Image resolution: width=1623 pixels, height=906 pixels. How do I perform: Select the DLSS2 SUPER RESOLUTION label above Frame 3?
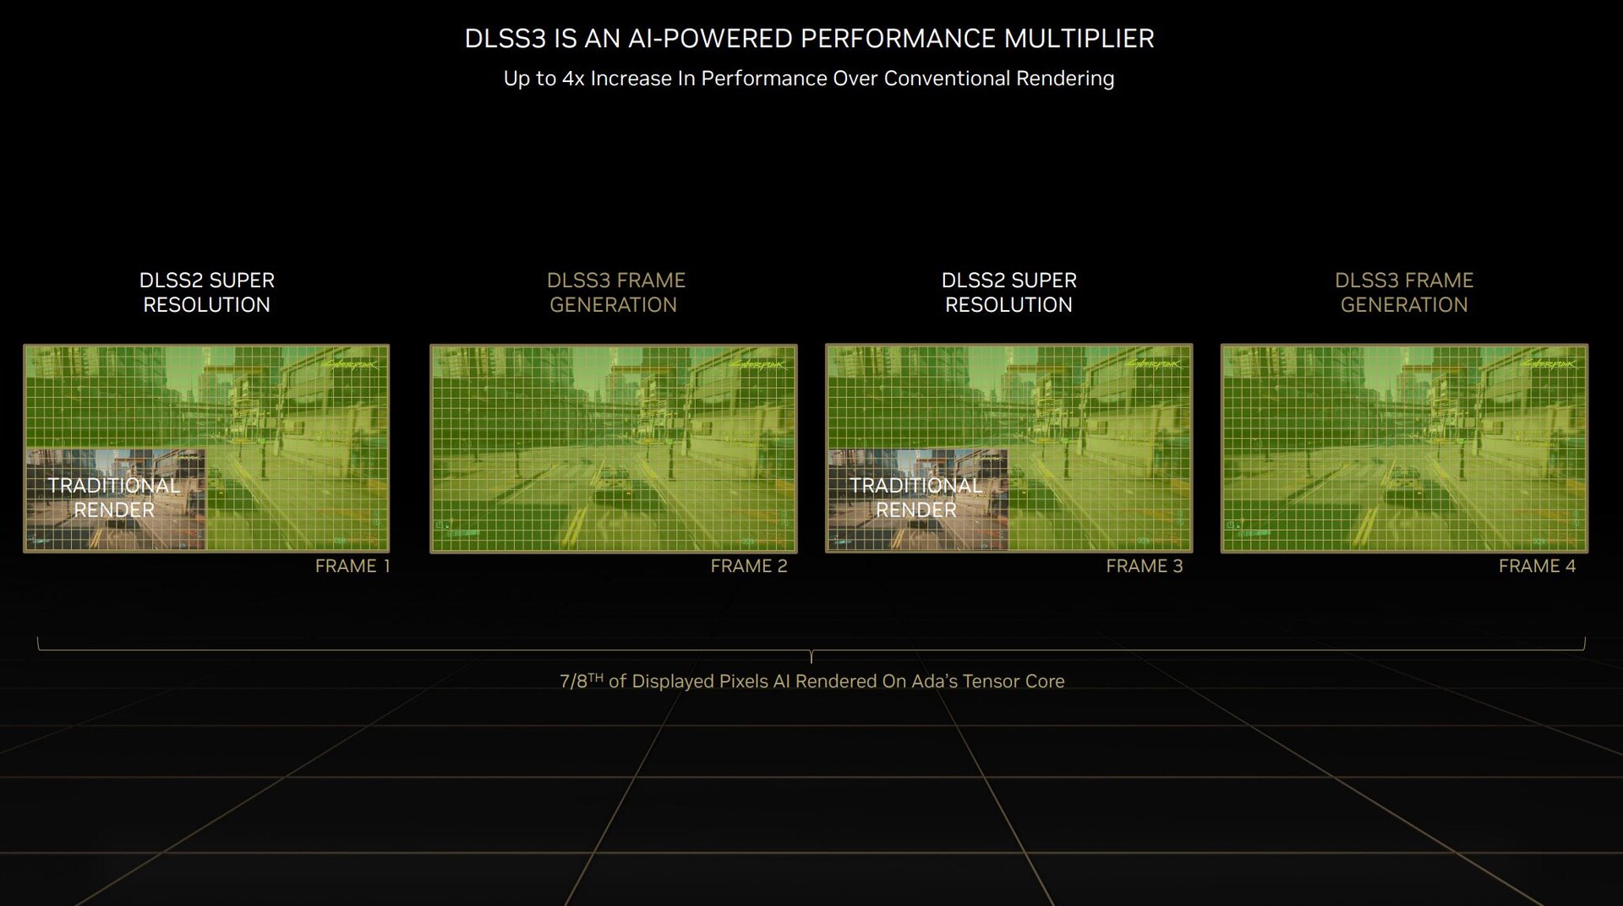click(x=1009, y=292)
